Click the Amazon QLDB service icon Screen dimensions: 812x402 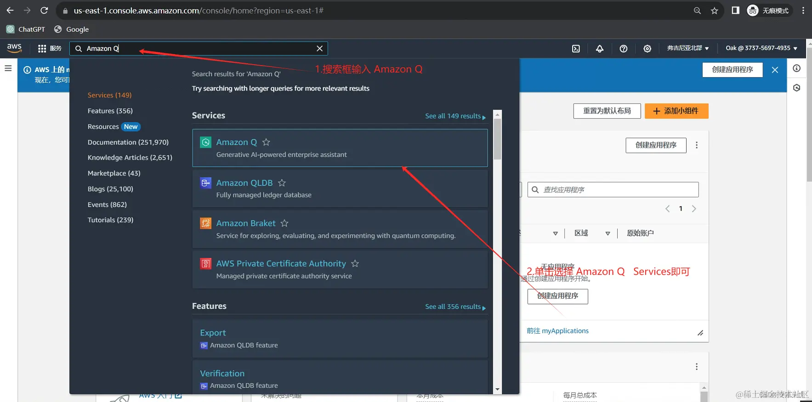pyautogui.click(x=206, y=183)
